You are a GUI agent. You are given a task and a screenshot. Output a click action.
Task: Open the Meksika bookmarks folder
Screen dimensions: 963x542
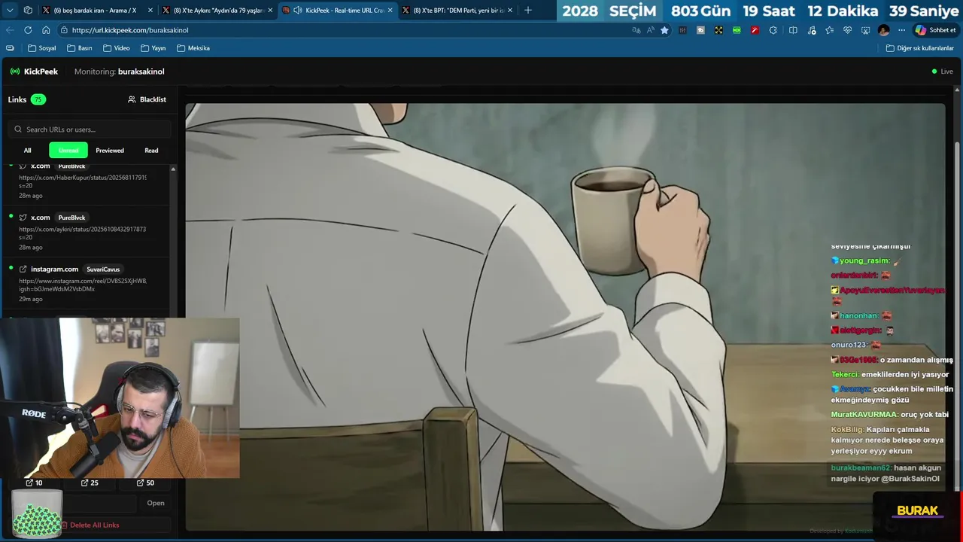pyautogui.click(x=193, y=48)
